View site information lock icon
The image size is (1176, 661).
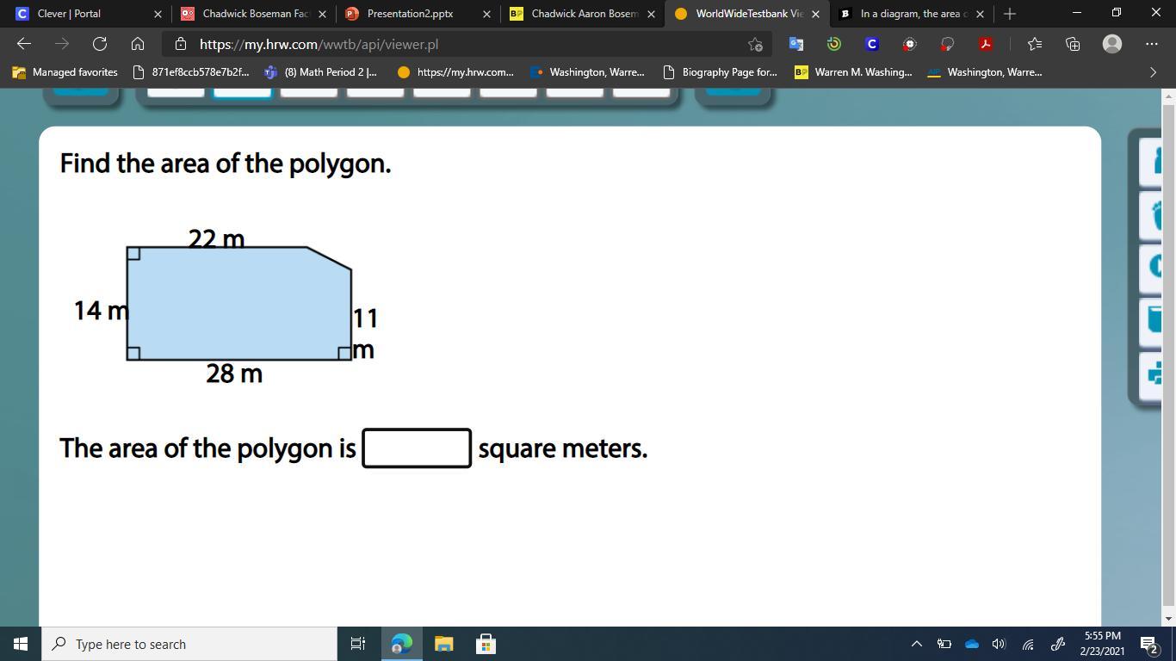(180, 44)
